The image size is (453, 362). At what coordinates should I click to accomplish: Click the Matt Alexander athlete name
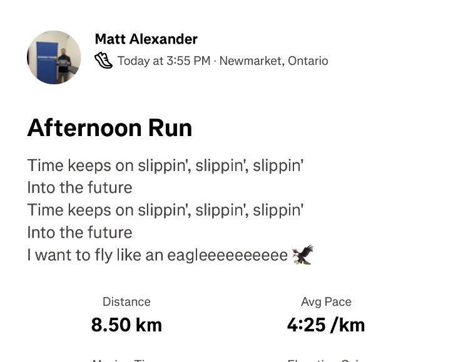tap(146, 39)
